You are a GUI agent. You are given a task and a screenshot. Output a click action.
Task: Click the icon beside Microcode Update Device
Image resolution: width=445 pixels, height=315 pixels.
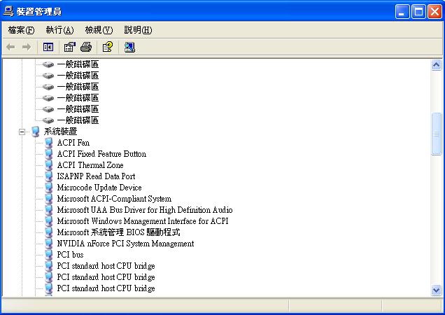tap(49, 188)
